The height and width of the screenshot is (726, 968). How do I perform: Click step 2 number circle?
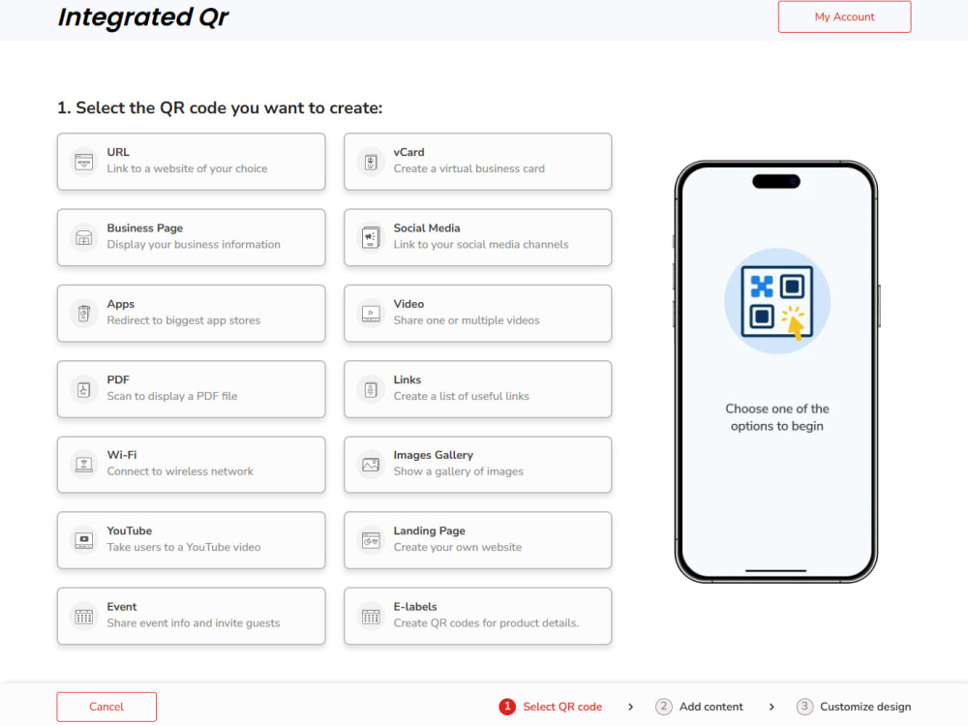pos(664,707)
